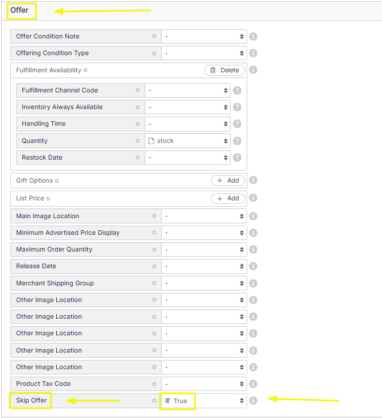The width and height of the screenshot is (382, 418).
Task: Open the Merchant Shipping Group dropdown
Action: (x=204, y=283)
